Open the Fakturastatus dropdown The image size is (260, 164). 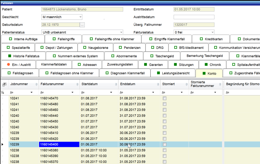212,32
